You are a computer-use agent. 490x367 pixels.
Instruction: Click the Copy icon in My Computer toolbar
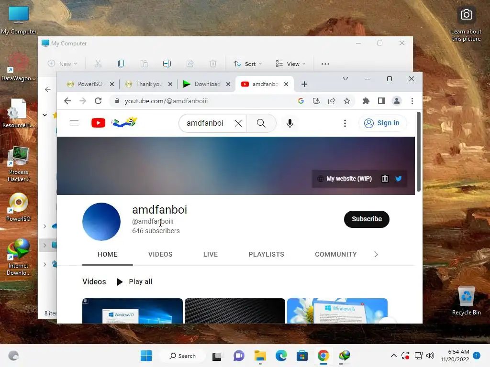click(121, 64)
